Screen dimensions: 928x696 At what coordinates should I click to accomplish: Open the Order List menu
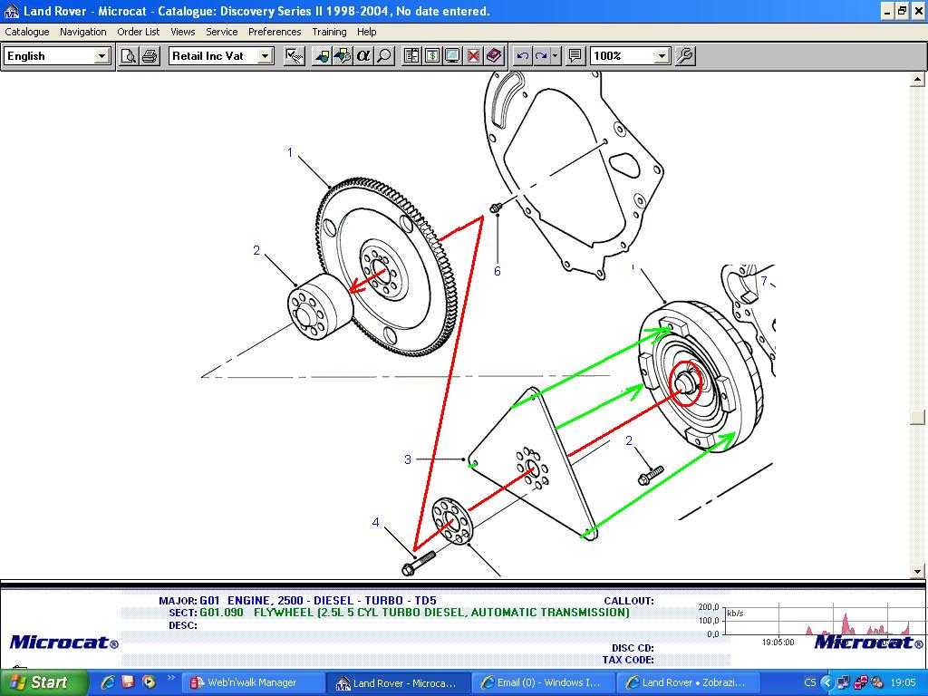pyautogui.click(x=139, y=32)
